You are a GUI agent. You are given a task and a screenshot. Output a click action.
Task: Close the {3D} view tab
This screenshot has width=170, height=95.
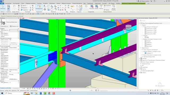(30, 18)
